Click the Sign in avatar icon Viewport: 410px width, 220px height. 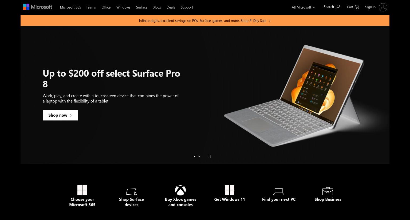[383, 7]
